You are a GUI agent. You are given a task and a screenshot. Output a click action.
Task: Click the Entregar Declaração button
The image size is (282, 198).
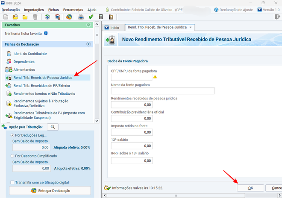pos(50,191)
